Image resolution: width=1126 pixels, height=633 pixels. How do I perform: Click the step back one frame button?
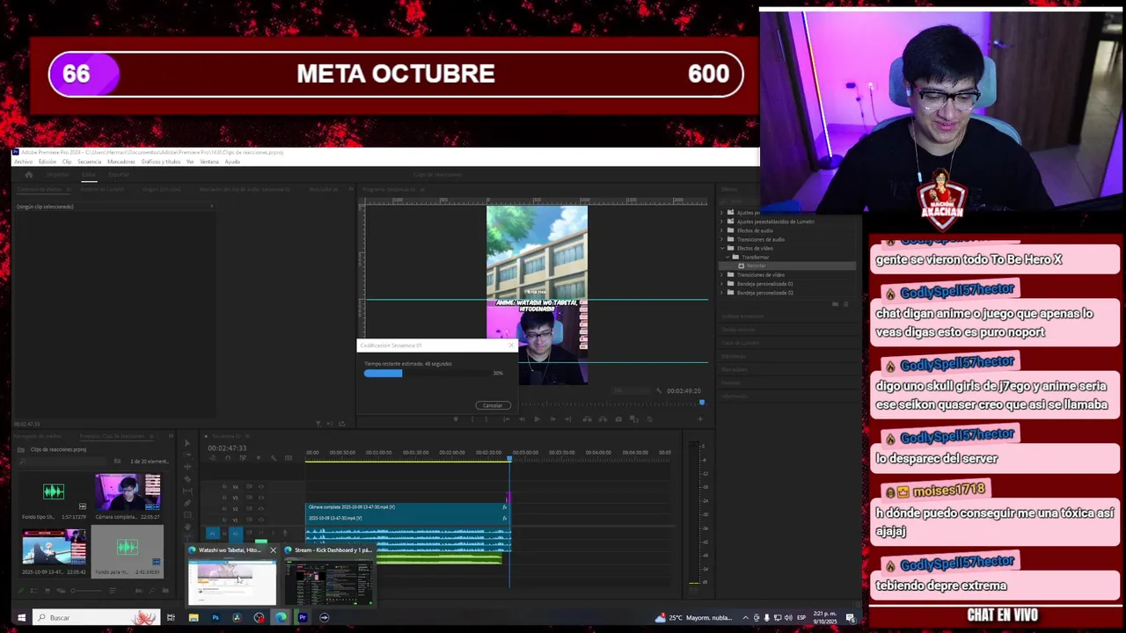522,418
